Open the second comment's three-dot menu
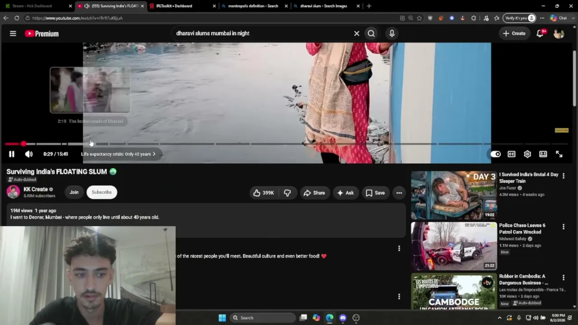 point(399,297)
